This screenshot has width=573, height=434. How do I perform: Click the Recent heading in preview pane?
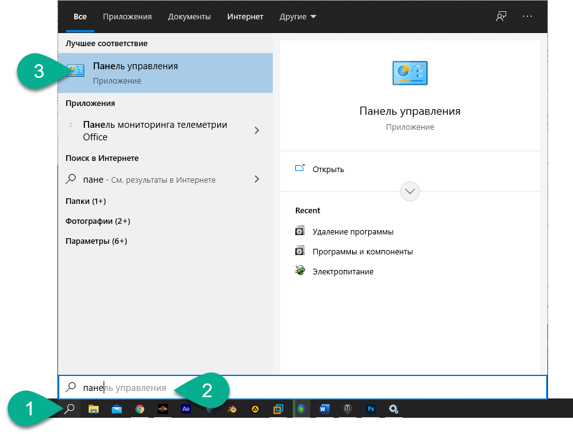coord(308,211)
